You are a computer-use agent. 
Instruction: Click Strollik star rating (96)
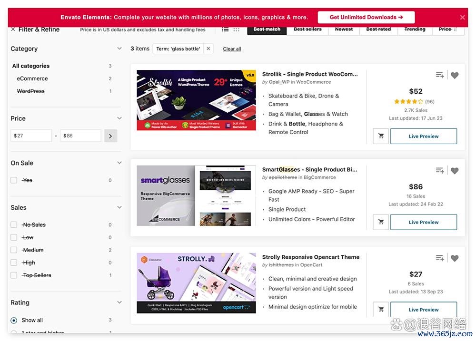point(415,102)
